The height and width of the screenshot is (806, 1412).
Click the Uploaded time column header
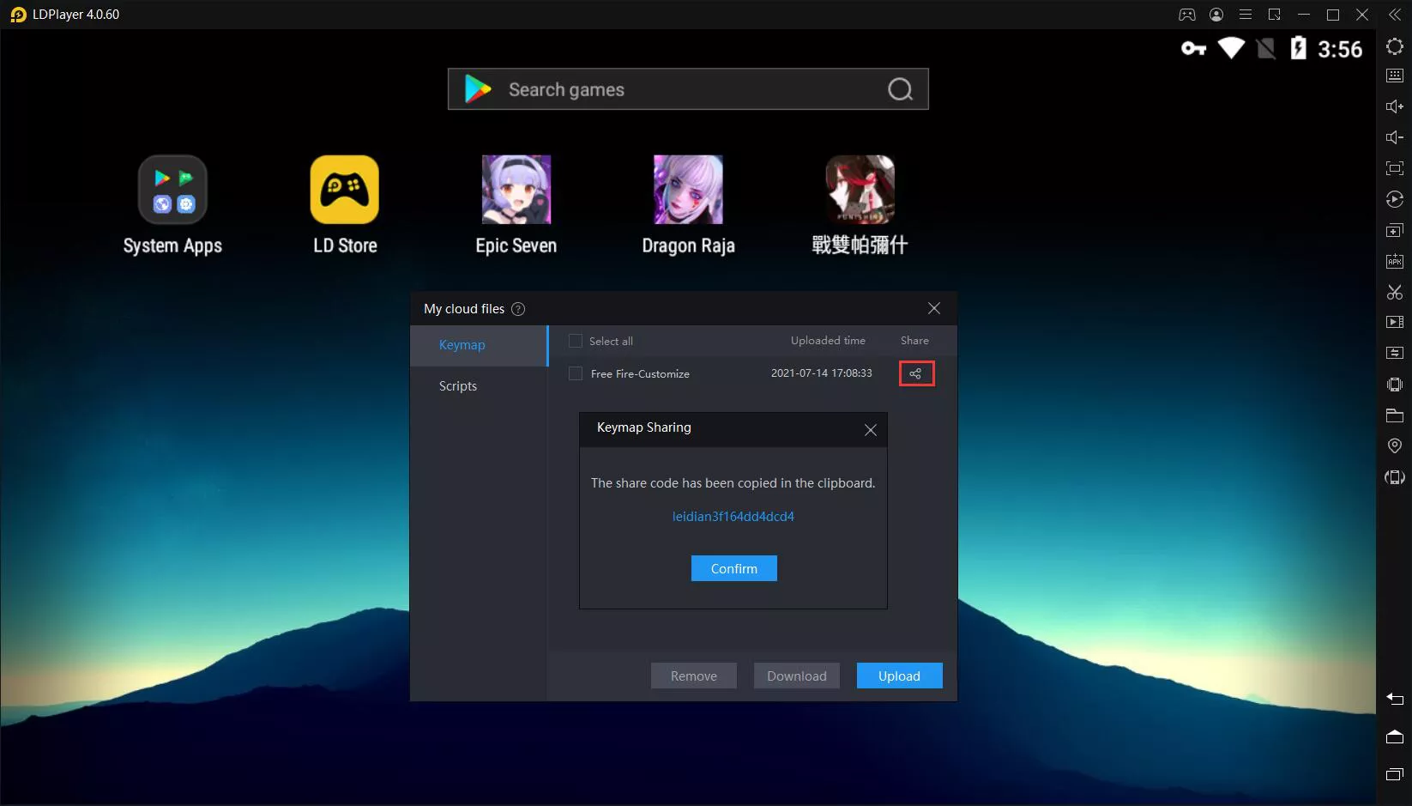coord(828,341)
